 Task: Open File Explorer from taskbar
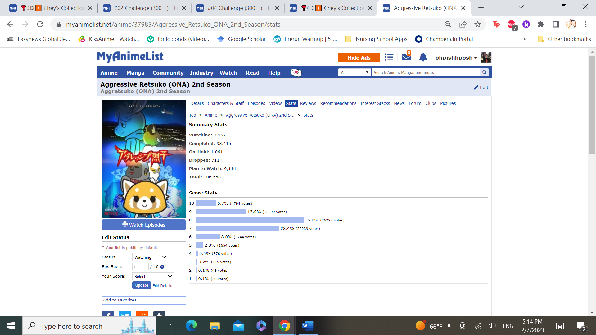[214, 326]
